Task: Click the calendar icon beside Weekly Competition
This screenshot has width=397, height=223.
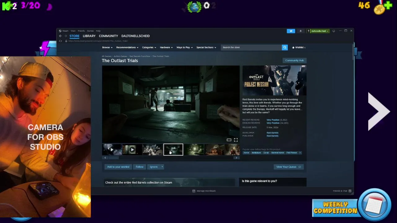Action: [375, 204]
